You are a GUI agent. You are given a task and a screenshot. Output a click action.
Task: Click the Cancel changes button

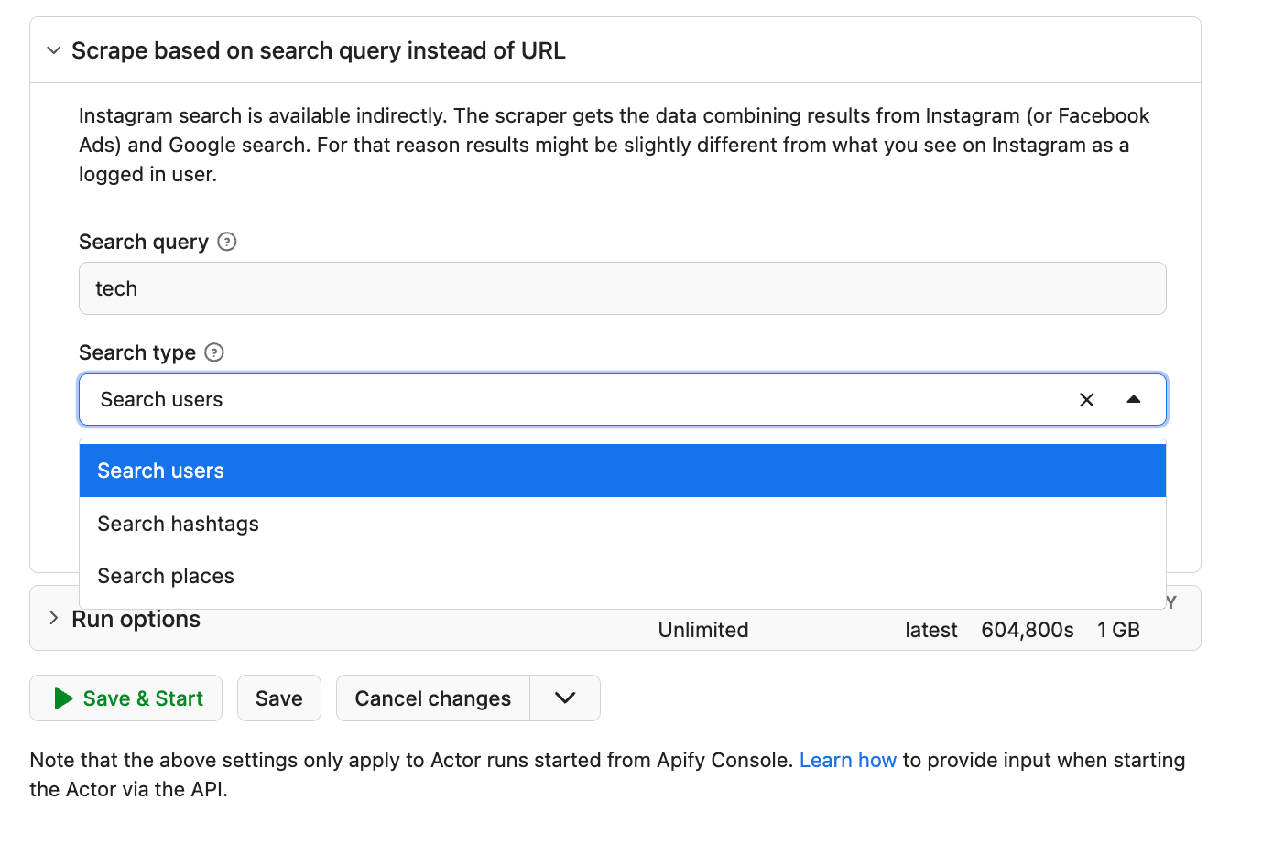pyautogui.click(x=432, y=698)
